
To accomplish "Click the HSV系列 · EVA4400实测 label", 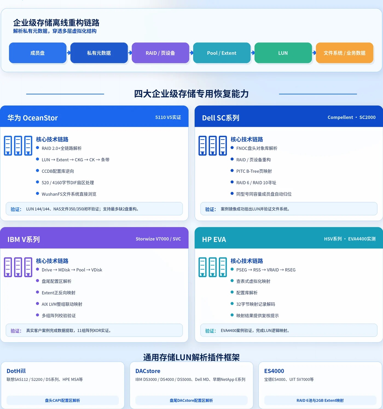I will pyautogui.click(x=350, y=239).
